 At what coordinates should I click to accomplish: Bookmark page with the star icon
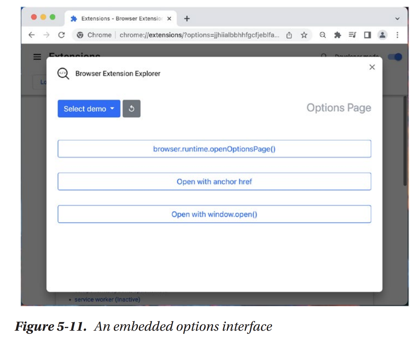pyautogui.click(x=304, y=35)
